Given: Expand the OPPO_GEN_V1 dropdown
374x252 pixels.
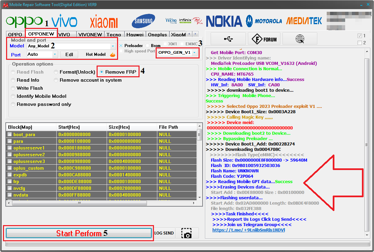Looking at the screenshot, I should (177, 52).
